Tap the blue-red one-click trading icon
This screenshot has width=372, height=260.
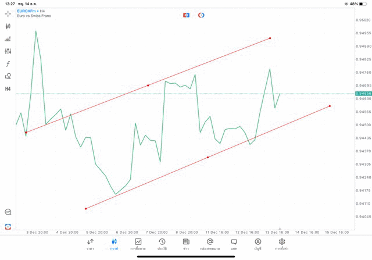186,15
